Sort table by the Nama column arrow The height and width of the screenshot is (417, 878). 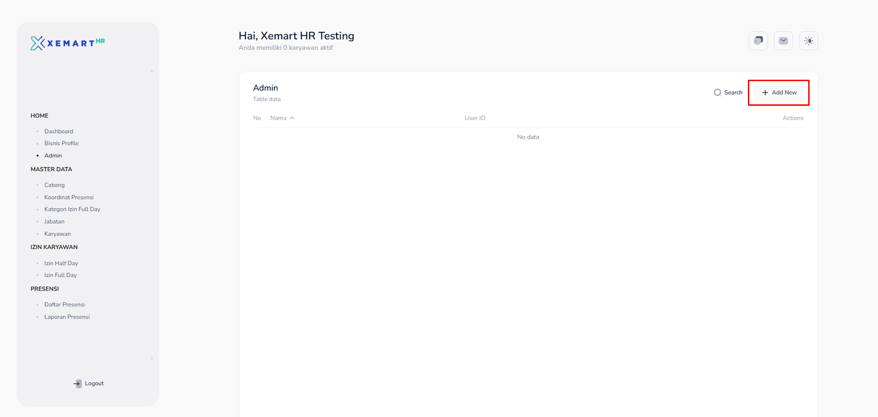coord(292,118)
